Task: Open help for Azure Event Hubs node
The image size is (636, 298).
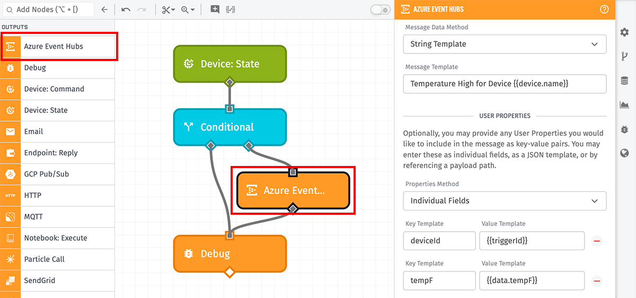Action: point(604,9)
